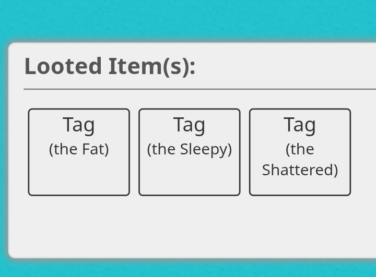Click the Looted Item(s) heading
Screen dimensions: 376x277
[110, 67]
